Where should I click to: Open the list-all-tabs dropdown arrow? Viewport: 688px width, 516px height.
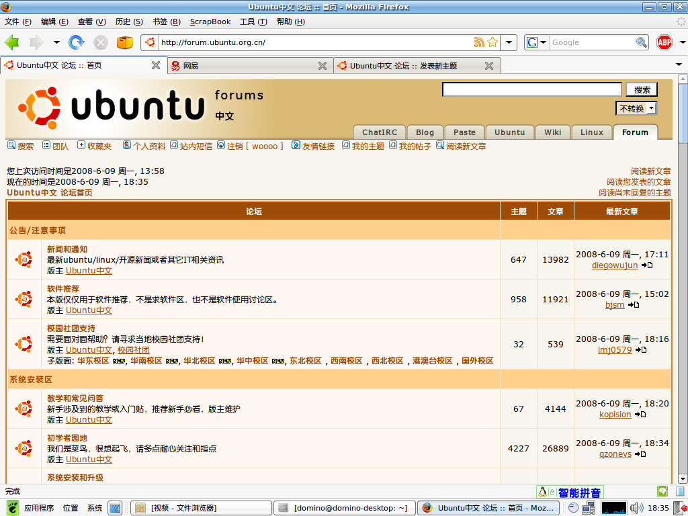tap(679, 65)
